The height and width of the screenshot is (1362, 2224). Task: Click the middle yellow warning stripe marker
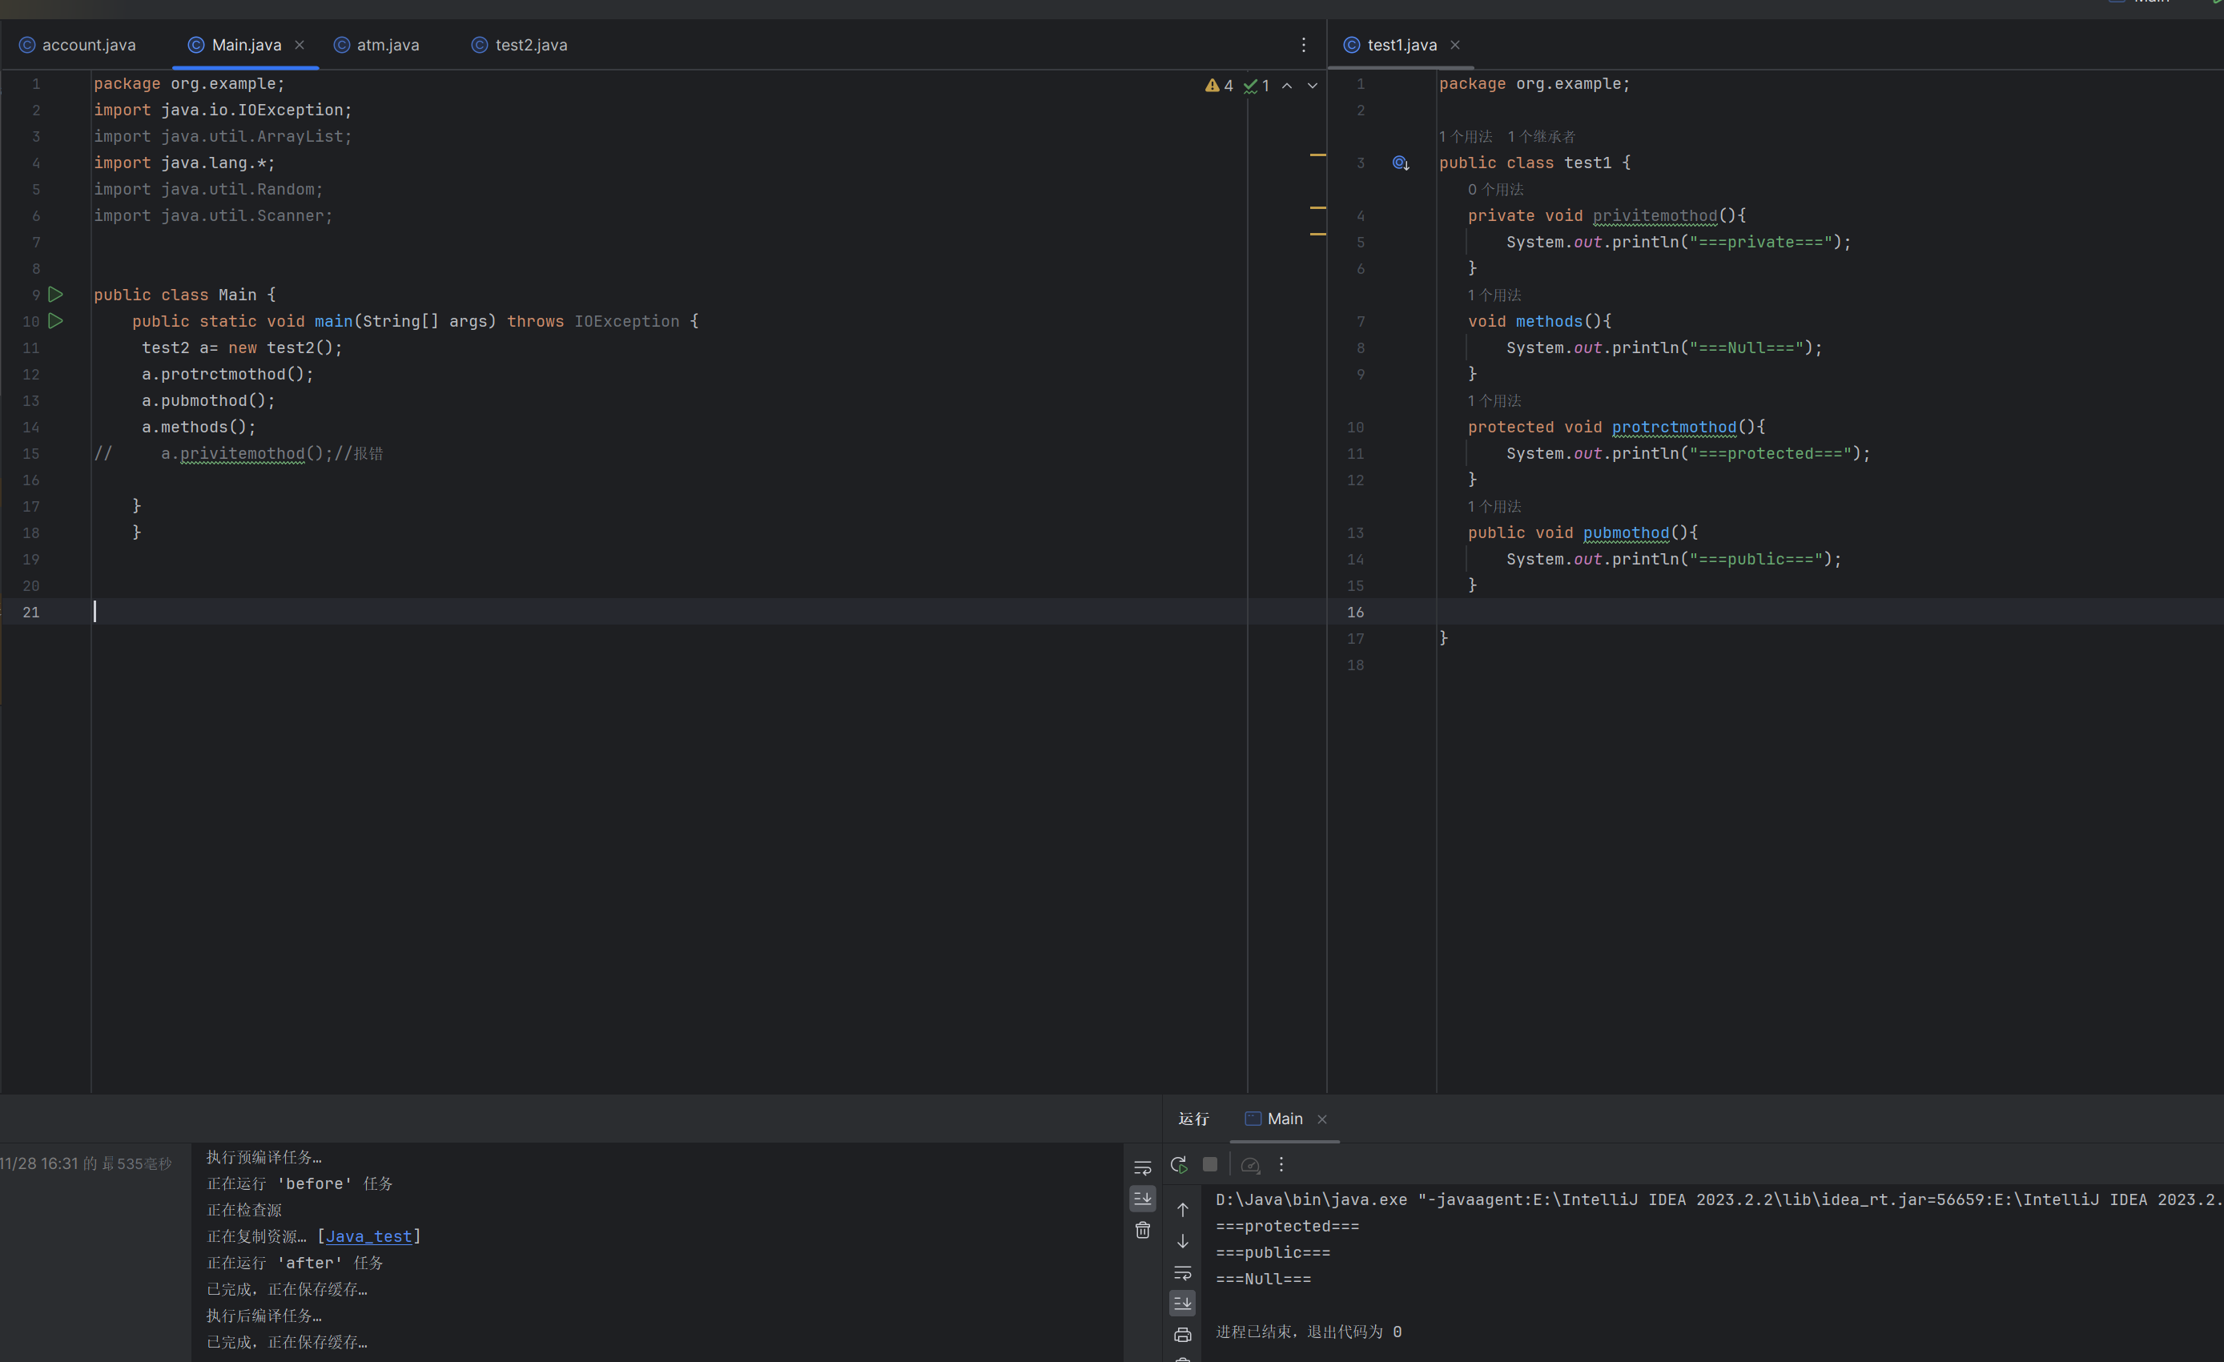coord(1317,207)
